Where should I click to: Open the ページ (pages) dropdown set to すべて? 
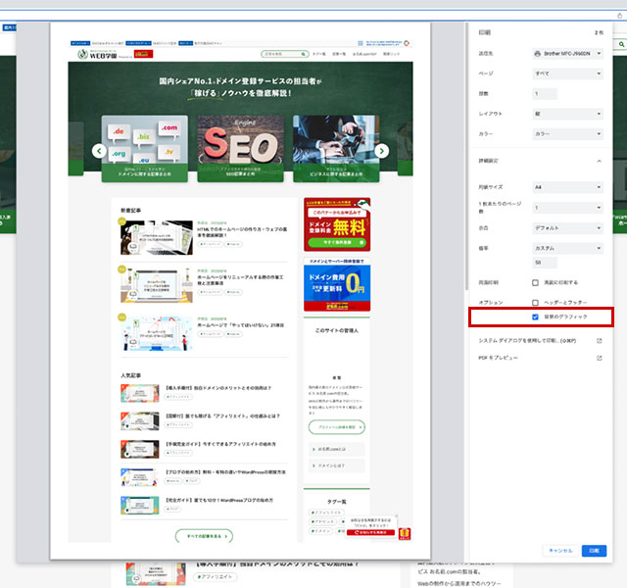[x=568, y=73]
